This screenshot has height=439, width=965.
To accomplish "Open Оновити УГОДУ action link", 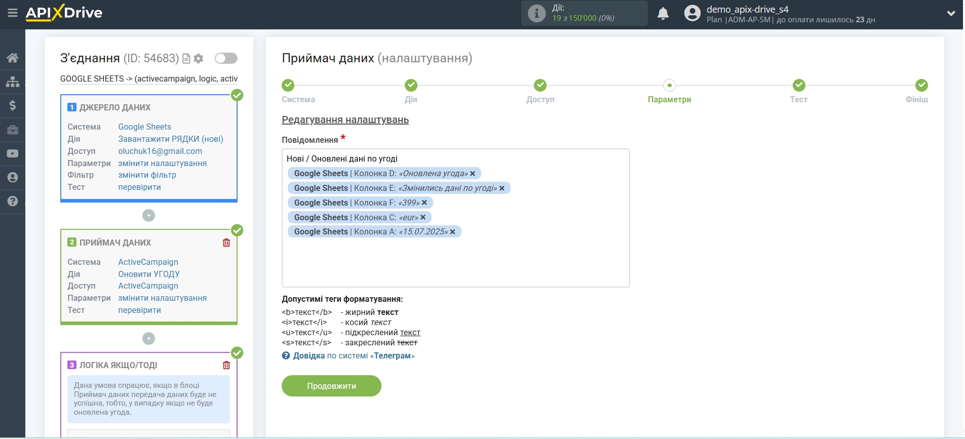I will pos(149,274).
